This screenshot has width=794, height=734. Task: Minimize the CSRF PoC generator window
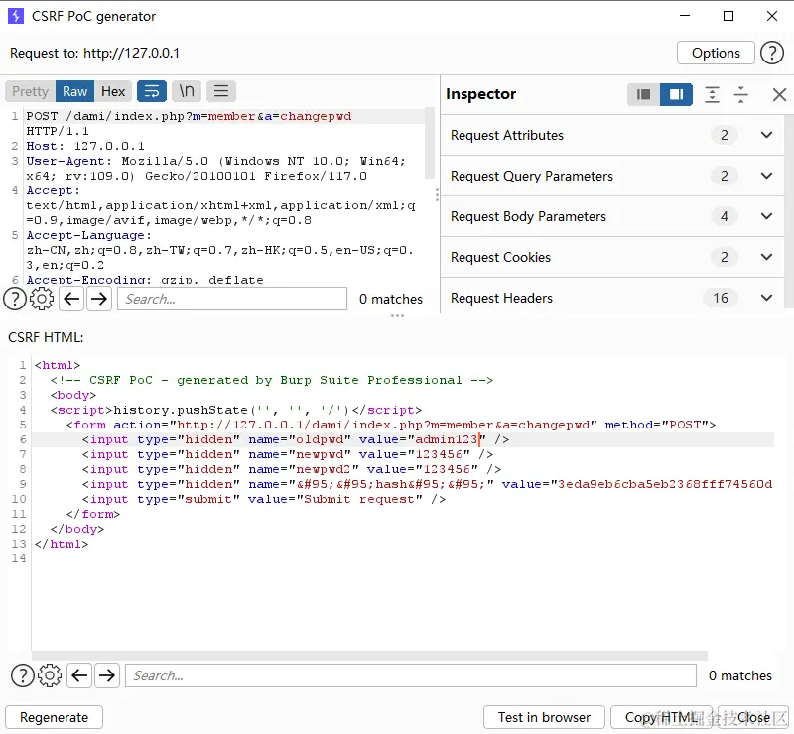(x=685, y=16)
